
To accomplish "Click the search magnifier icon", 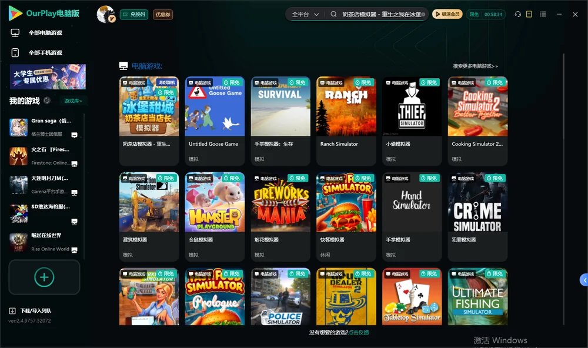I will [333, 14].
